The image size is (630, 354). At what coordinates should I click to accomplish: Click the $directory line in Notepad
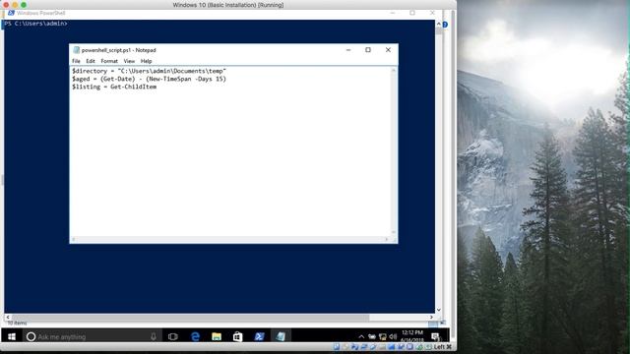[149, 71]
